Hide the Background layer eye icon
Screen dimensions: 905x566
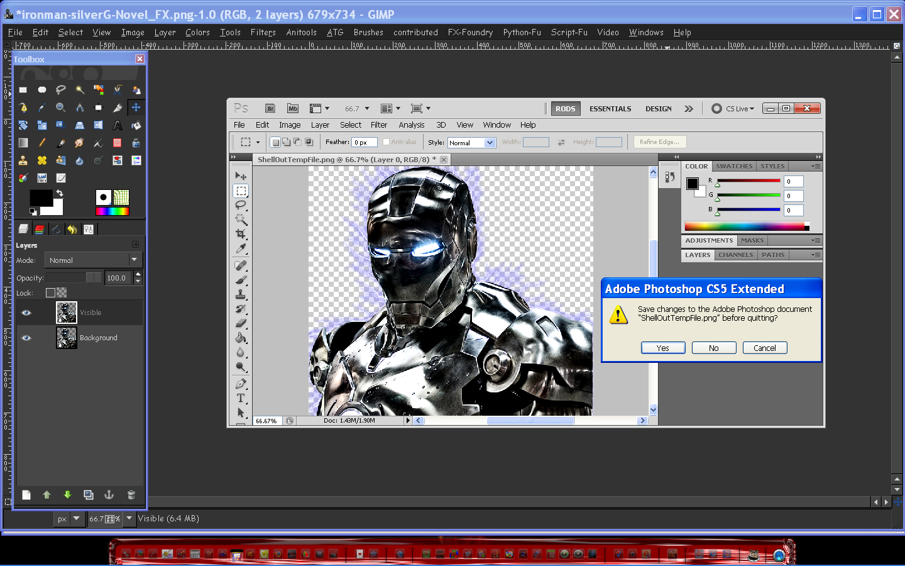[26, 338]
